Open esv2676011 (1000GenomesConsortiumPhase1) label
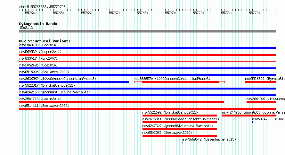Viewport: 285px width, 155px height. (181, 119)
